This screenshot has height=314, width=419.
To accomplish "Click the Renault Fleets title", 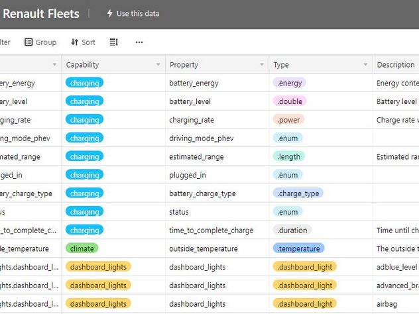I will [x=41, y=14].
